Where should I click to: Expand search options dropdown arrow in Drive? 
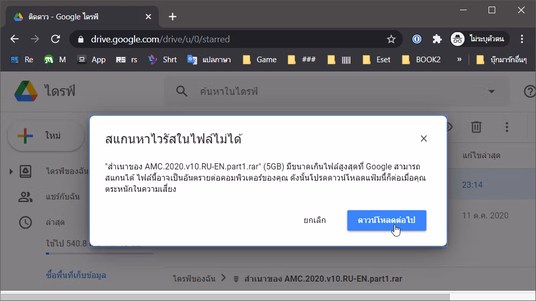click(492, 91)
